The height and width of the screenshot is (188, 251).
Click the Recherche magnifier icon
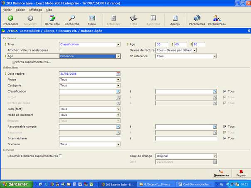pyautogui.click(x=72, y=18)
